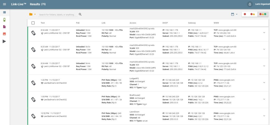Open the green tester devices sidebar icon
The image size is (270, 125).
point(4,20)
